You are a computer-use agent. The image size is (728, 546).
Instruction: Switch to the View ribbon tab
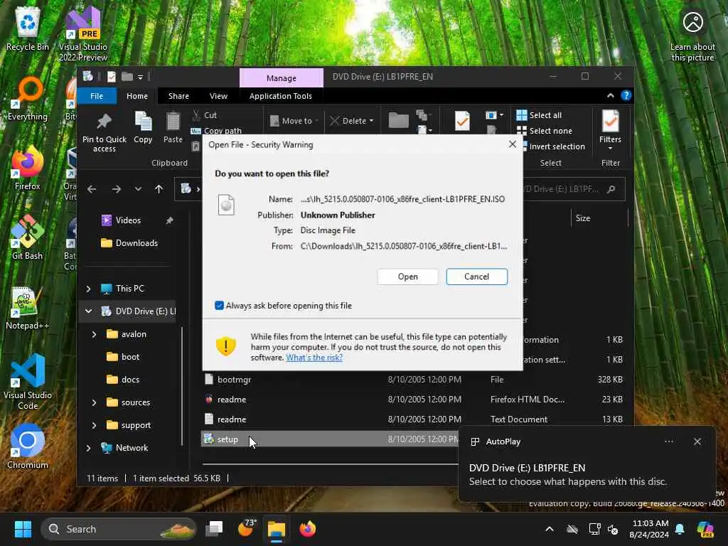(x=218, y=96)
